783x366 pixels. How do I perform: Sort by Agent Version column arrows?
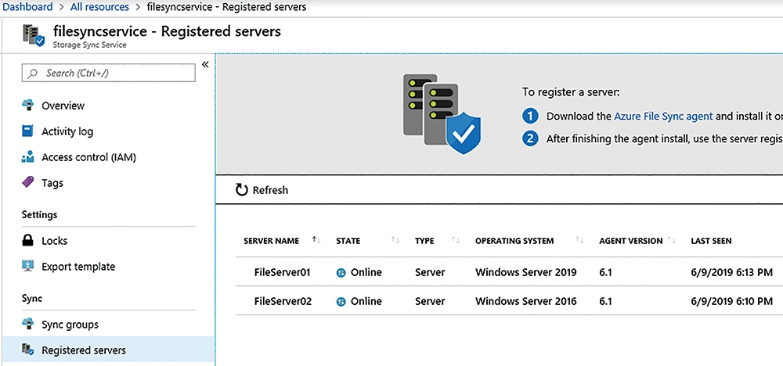point(671,240)
